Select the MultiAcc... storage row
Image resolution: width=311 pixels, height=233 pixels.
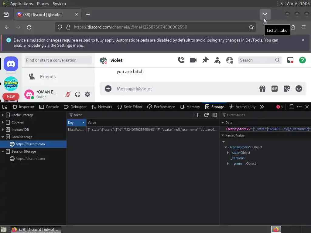pyautogui.click(x=143, y=130)
